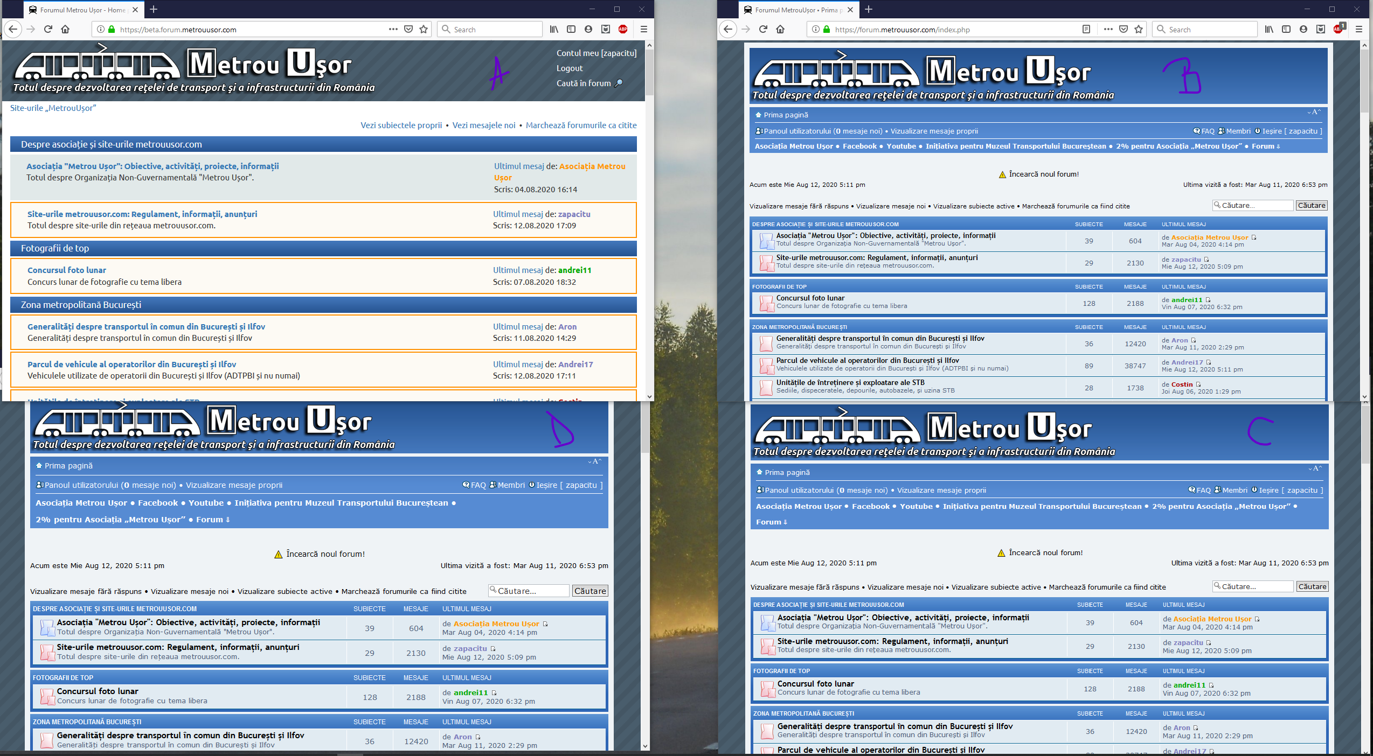Reload the beta.forum.metrouusor.com page

point(48,29)
